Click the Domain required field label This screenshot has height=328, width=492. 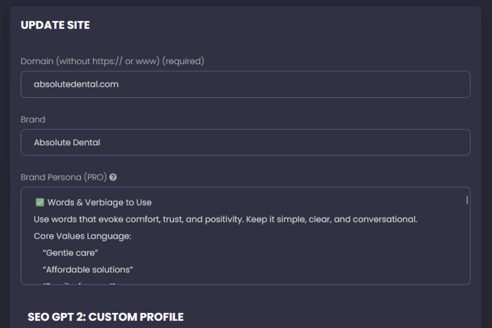(112, 61)
